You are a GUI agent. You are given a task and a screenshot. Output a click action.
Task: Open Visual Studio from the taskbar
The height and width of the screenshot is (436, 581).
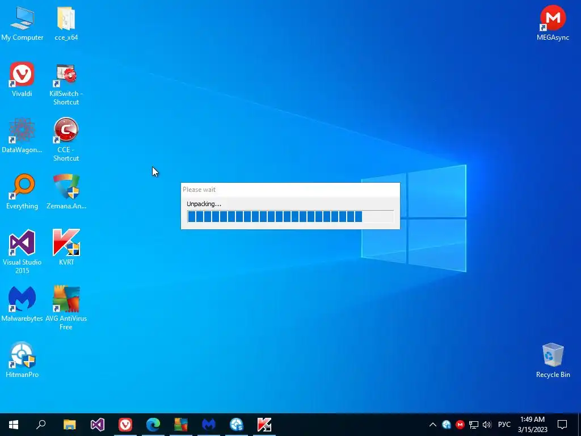(x=98, y=425)
